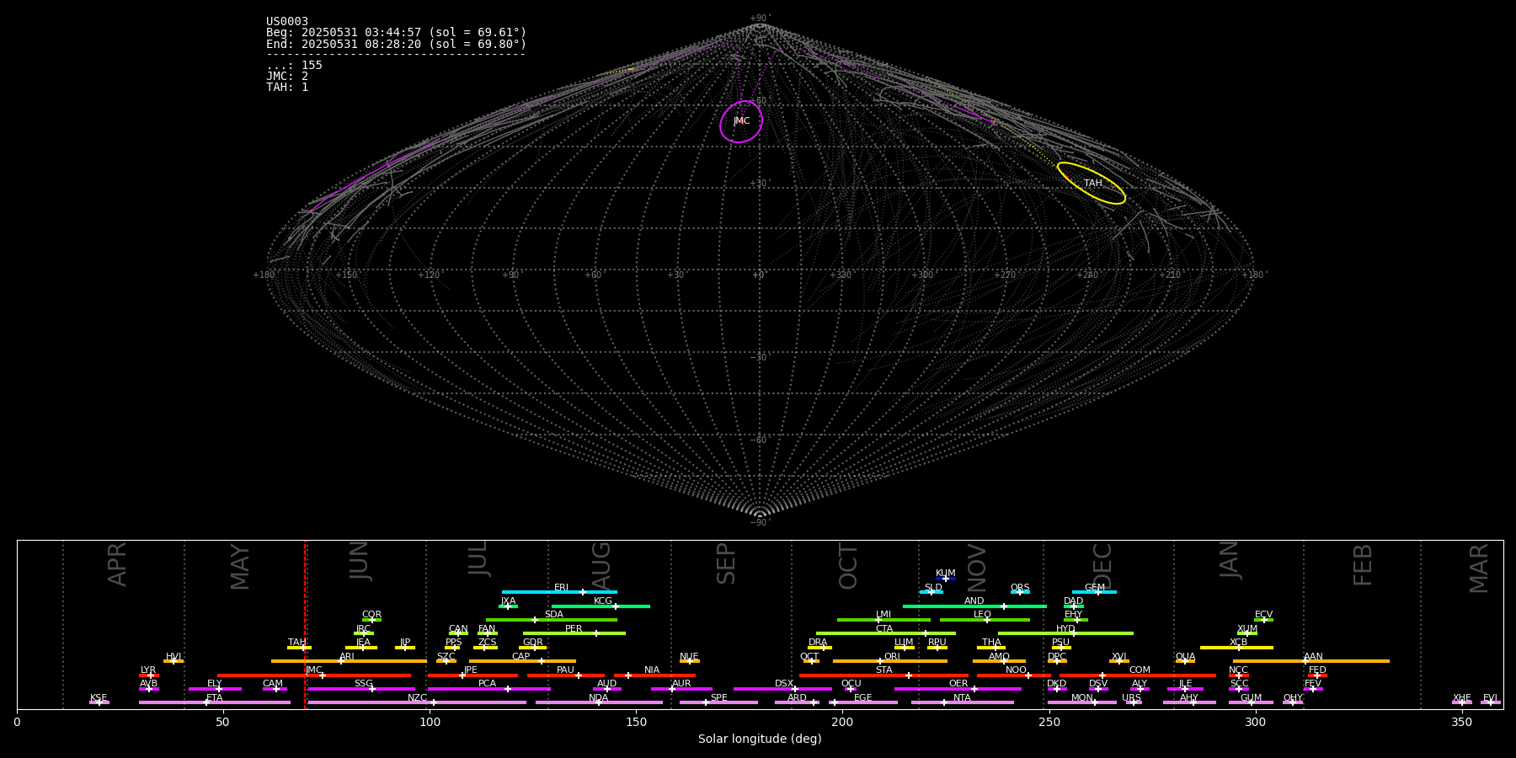Click the yellow TAH radiant ellipse on sky map
The image size is (1516, 758).
pos(1092,183)
